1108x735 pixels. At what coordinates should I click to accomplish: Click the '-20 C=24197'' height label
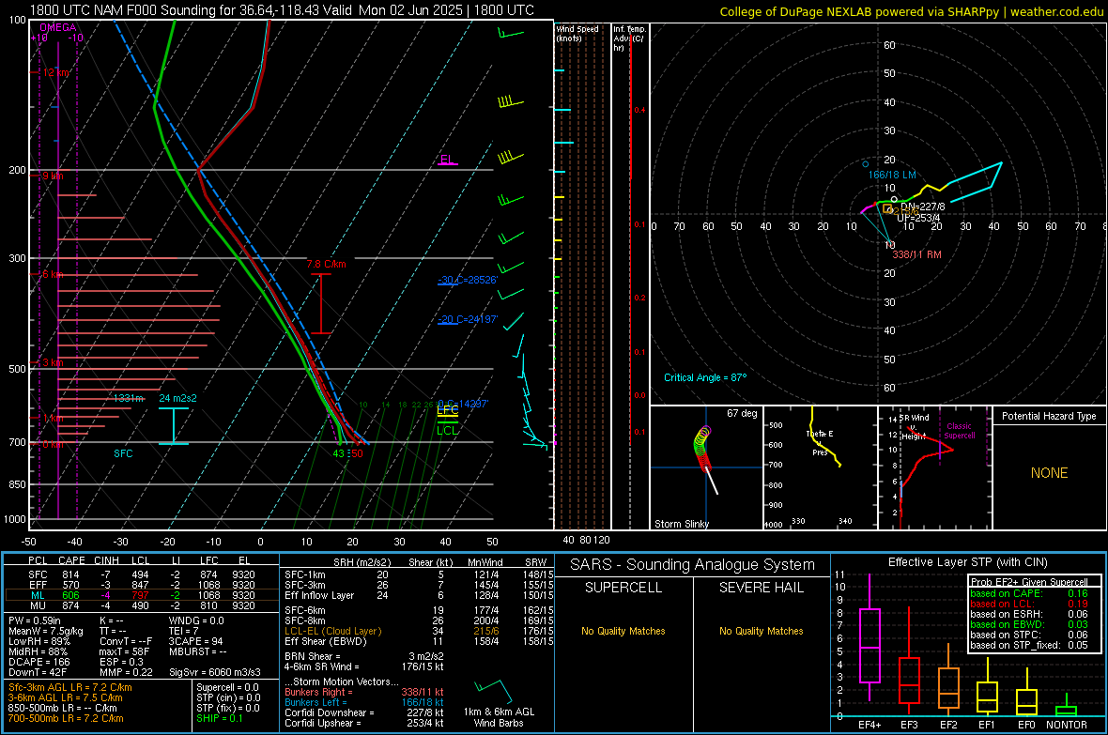(x=468, y=319)
